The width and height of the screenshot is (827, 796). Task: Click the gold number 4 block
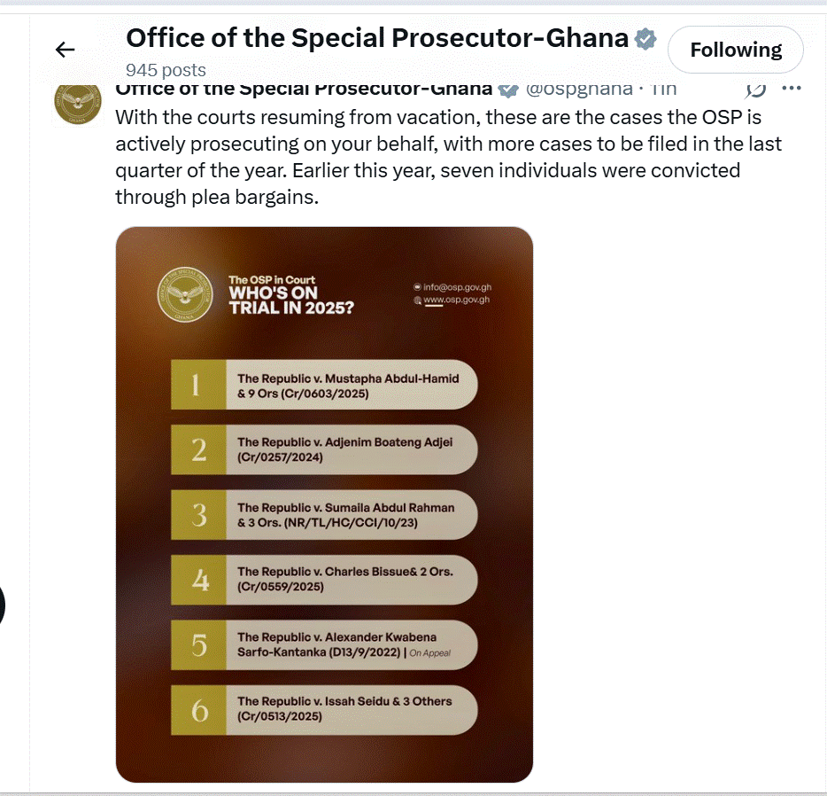point(199,580)
